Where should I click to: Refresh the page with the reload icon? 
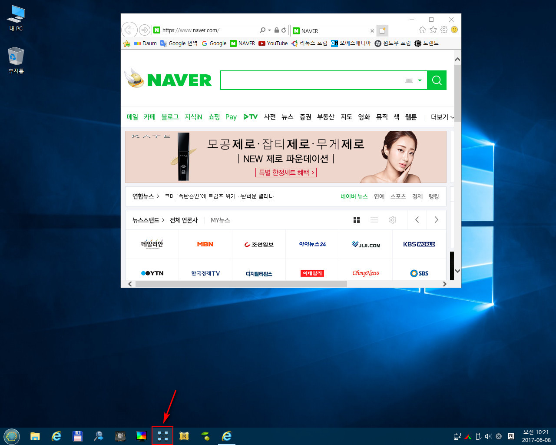click(284, 30)
